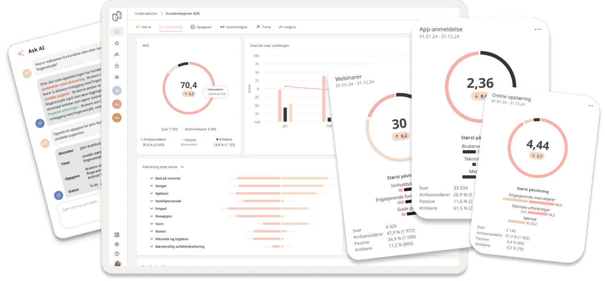
Task: Open favorites via the star sidebar icon
Action: (x=117, y=43)
